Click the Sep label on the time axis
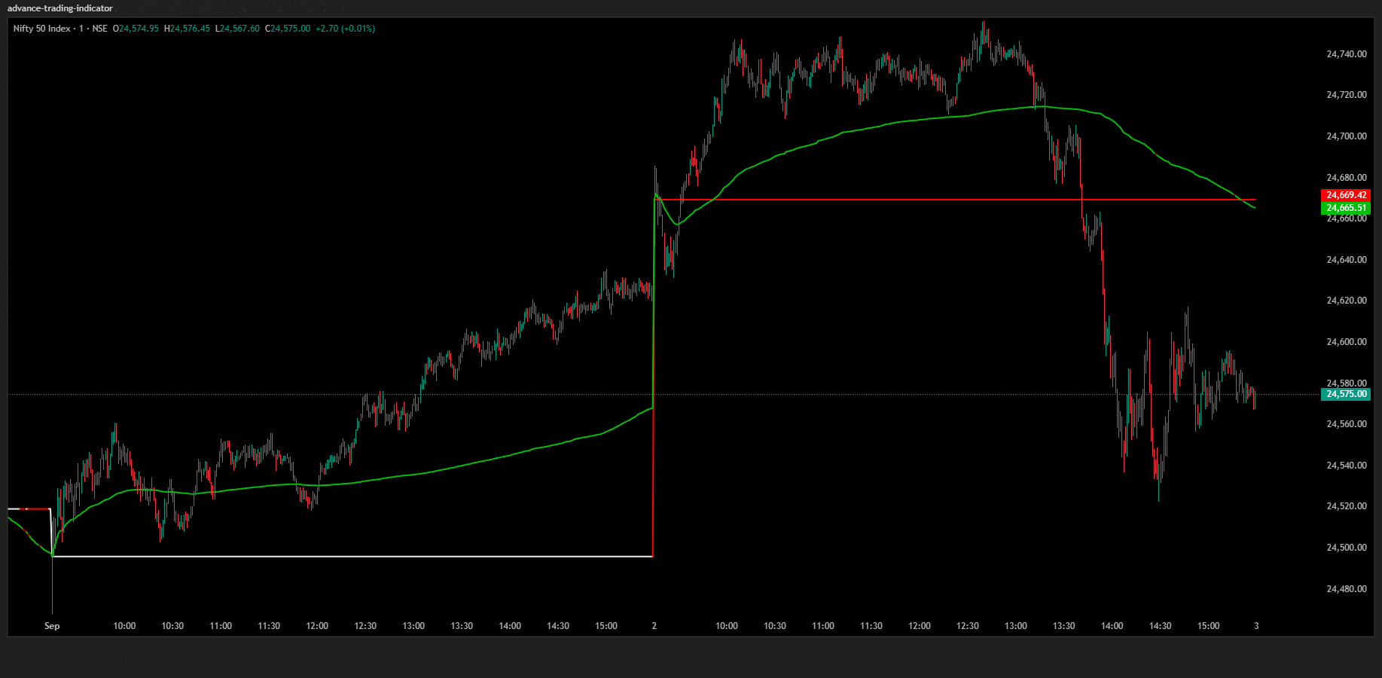 tap(51, 625)
